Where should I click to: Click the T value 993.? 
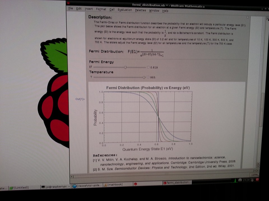point(153,77)
